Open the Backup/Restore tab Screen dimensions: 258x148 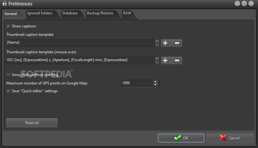click(100, 13)
